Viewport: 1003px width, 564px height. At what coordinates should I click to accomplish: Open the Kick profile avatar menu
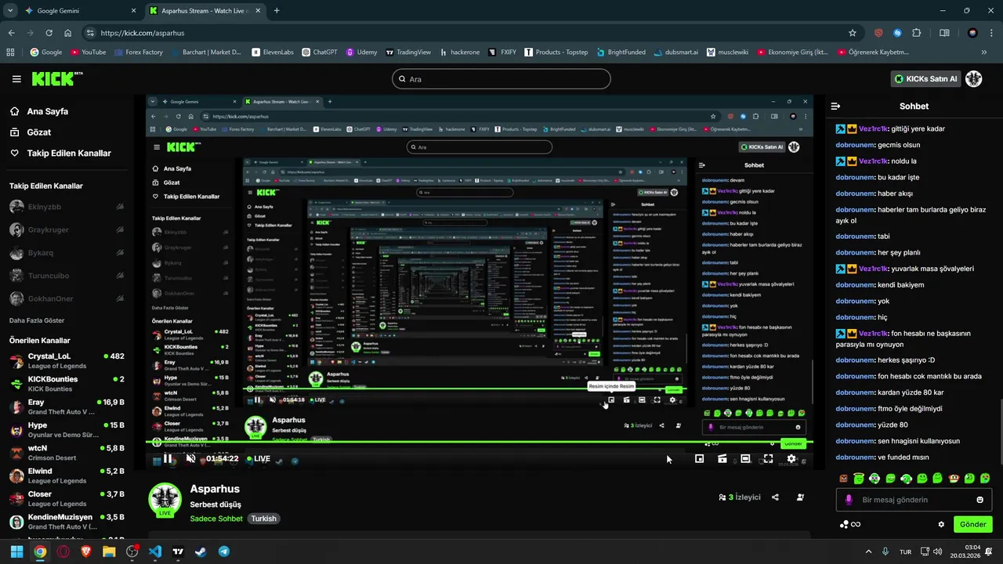click(x=974, y=79)
